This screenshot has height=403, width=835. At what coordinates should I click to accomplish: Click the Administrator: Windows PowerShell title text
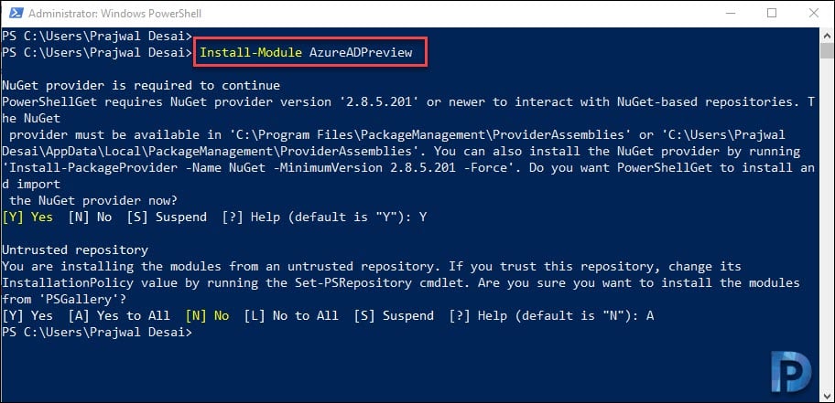(x=114, y=14)
